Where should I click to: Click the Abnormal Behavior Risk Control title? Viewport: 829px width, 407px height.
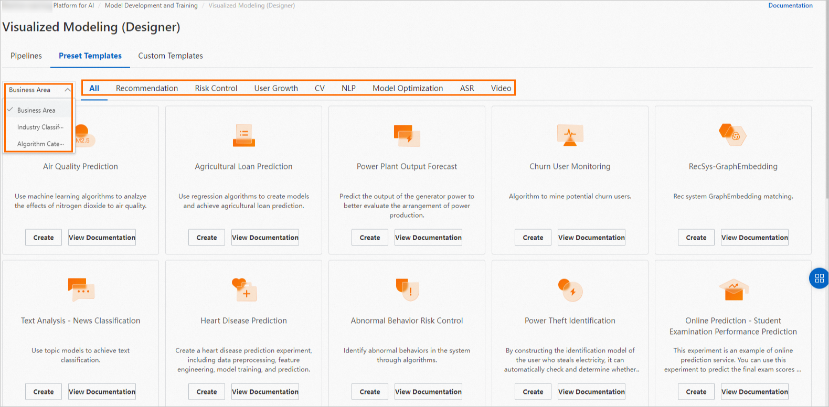click(x=407, y=320)
